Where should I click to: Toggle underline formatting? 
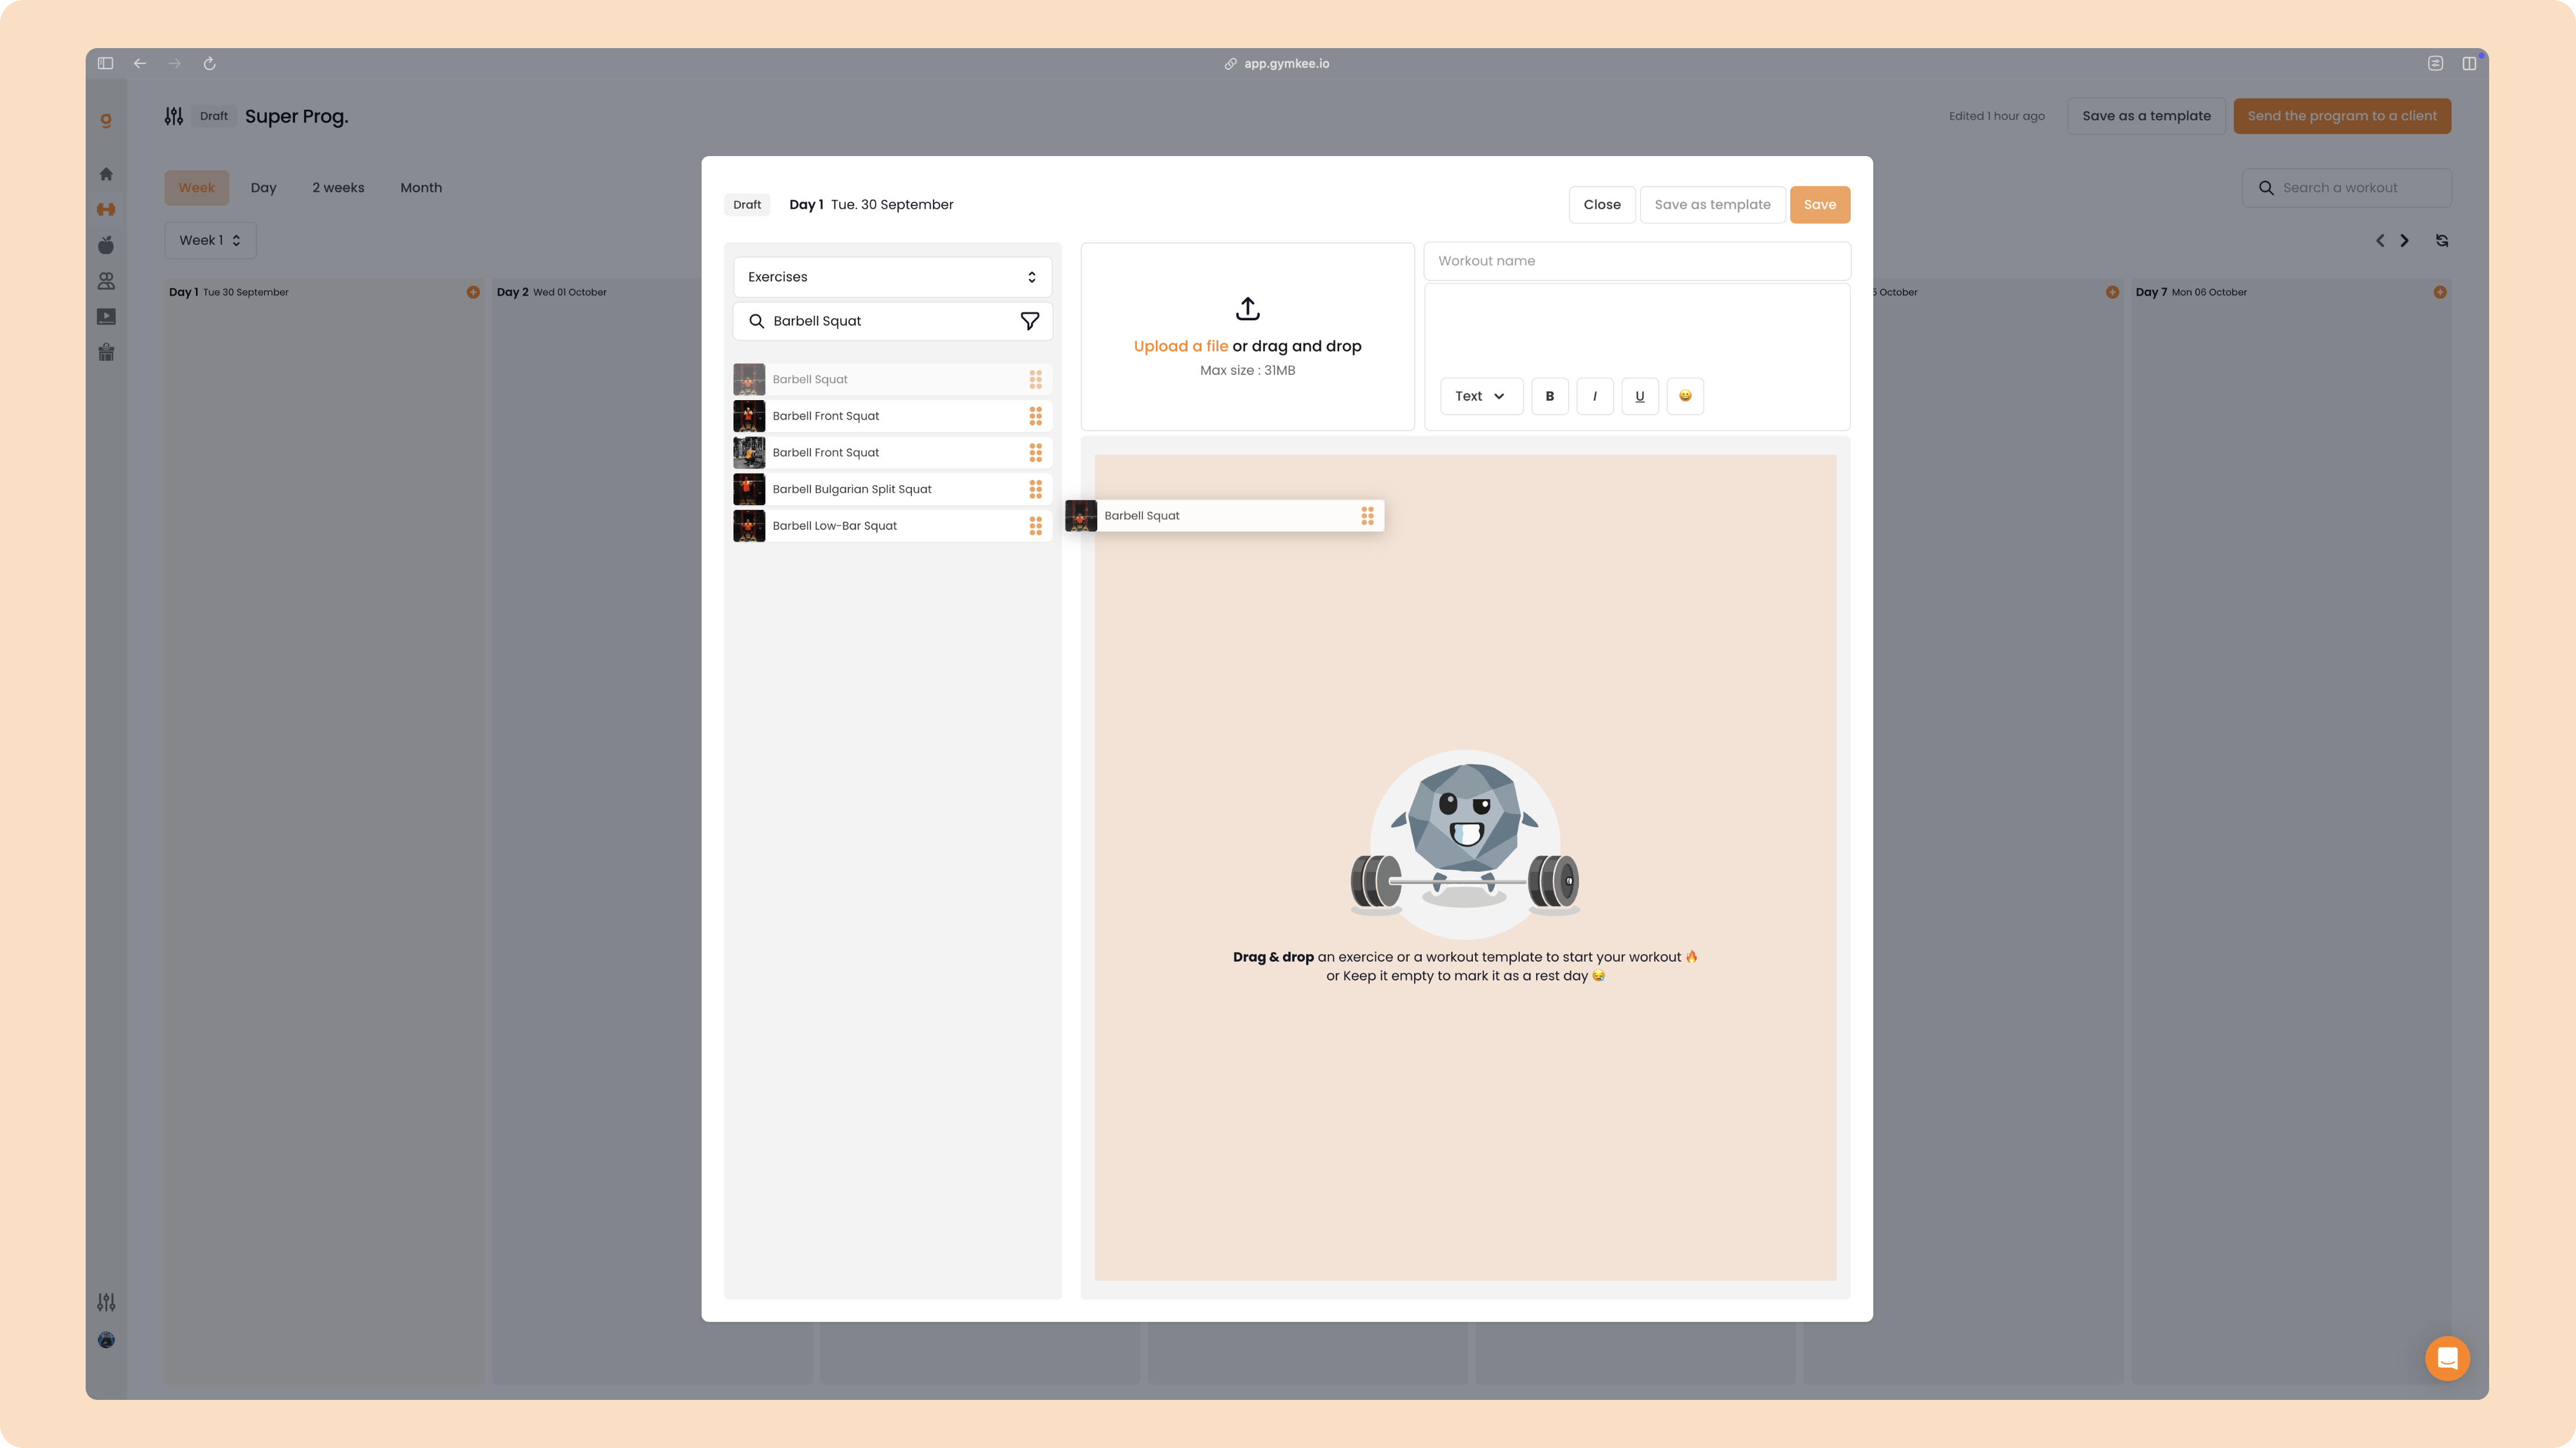1640,396
